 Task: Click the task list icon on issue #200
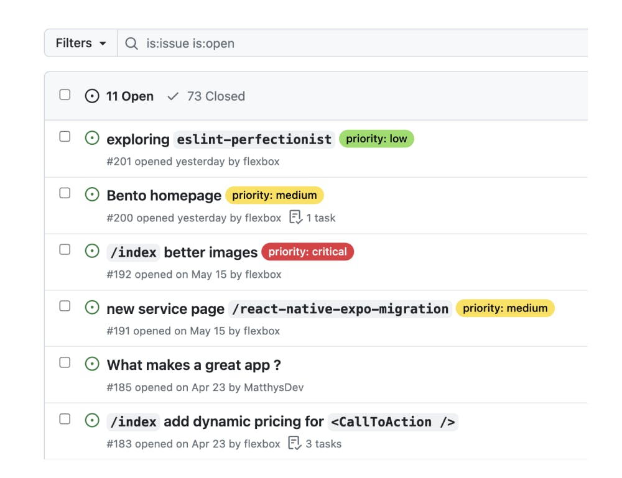(295, 218)
